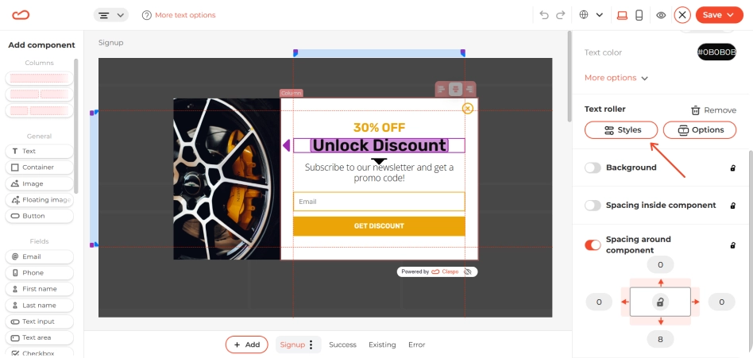753x358 pixels.
Task: Click the Remove trash icon
Action: point(695,110)
